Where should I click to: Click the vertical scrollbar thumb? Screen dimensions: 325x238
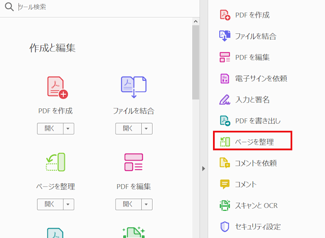coord(195,62)
